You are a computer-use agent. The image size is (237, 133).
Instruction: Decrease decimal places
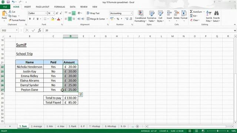coord(131,19)
